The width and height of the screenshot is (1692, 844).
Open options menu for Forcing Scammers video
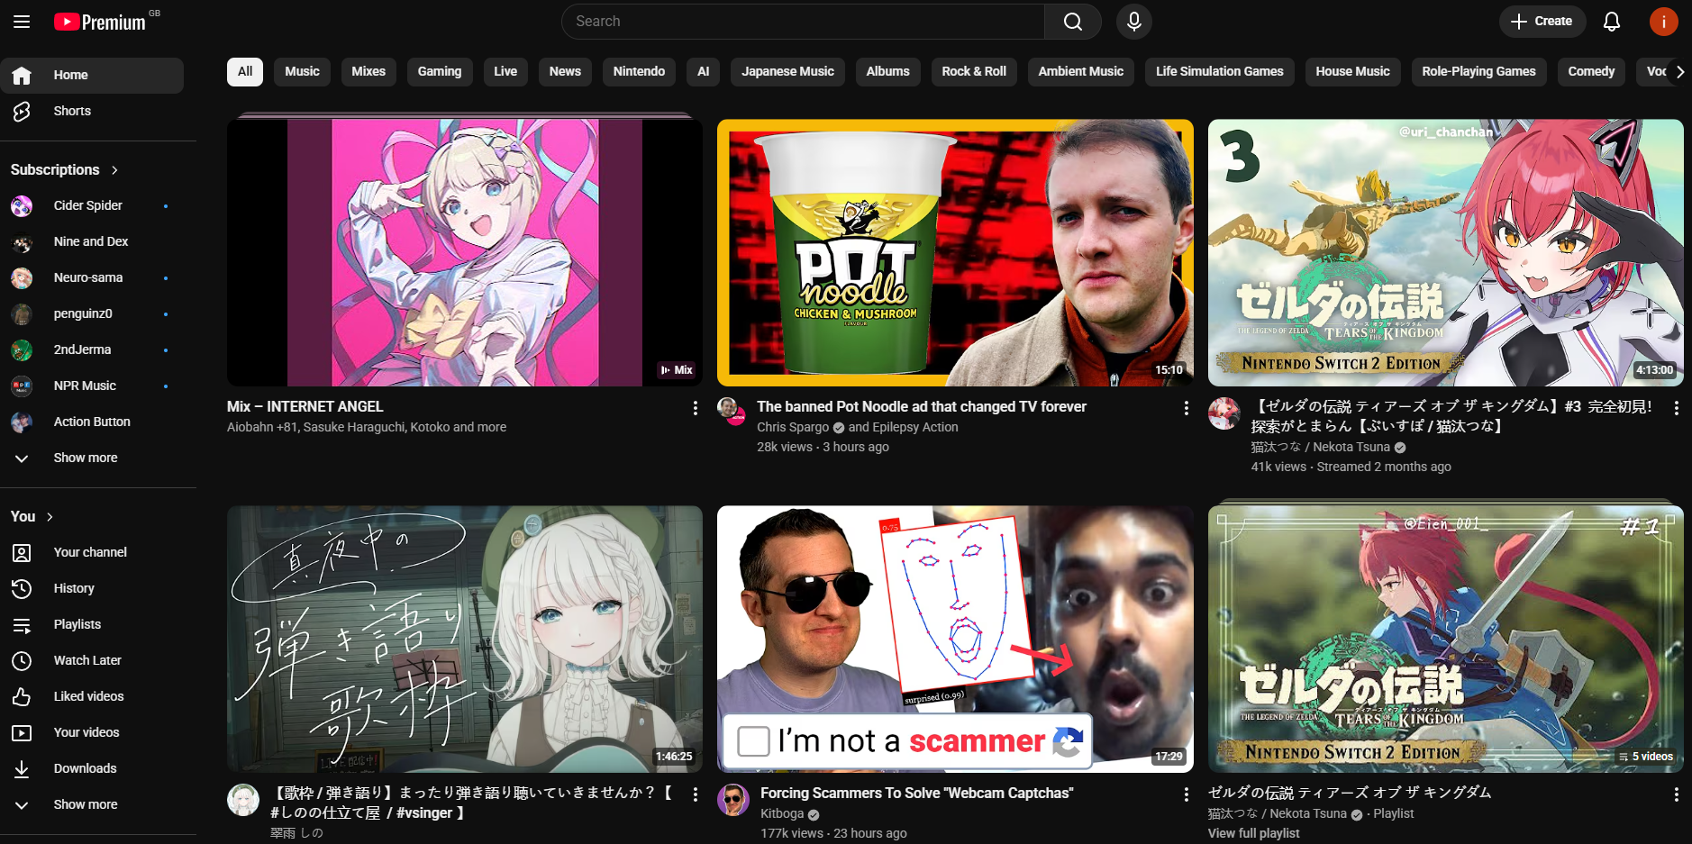1186,794
